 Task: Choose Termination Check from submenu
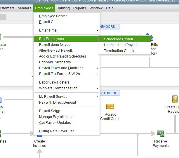tap(124, 51)
